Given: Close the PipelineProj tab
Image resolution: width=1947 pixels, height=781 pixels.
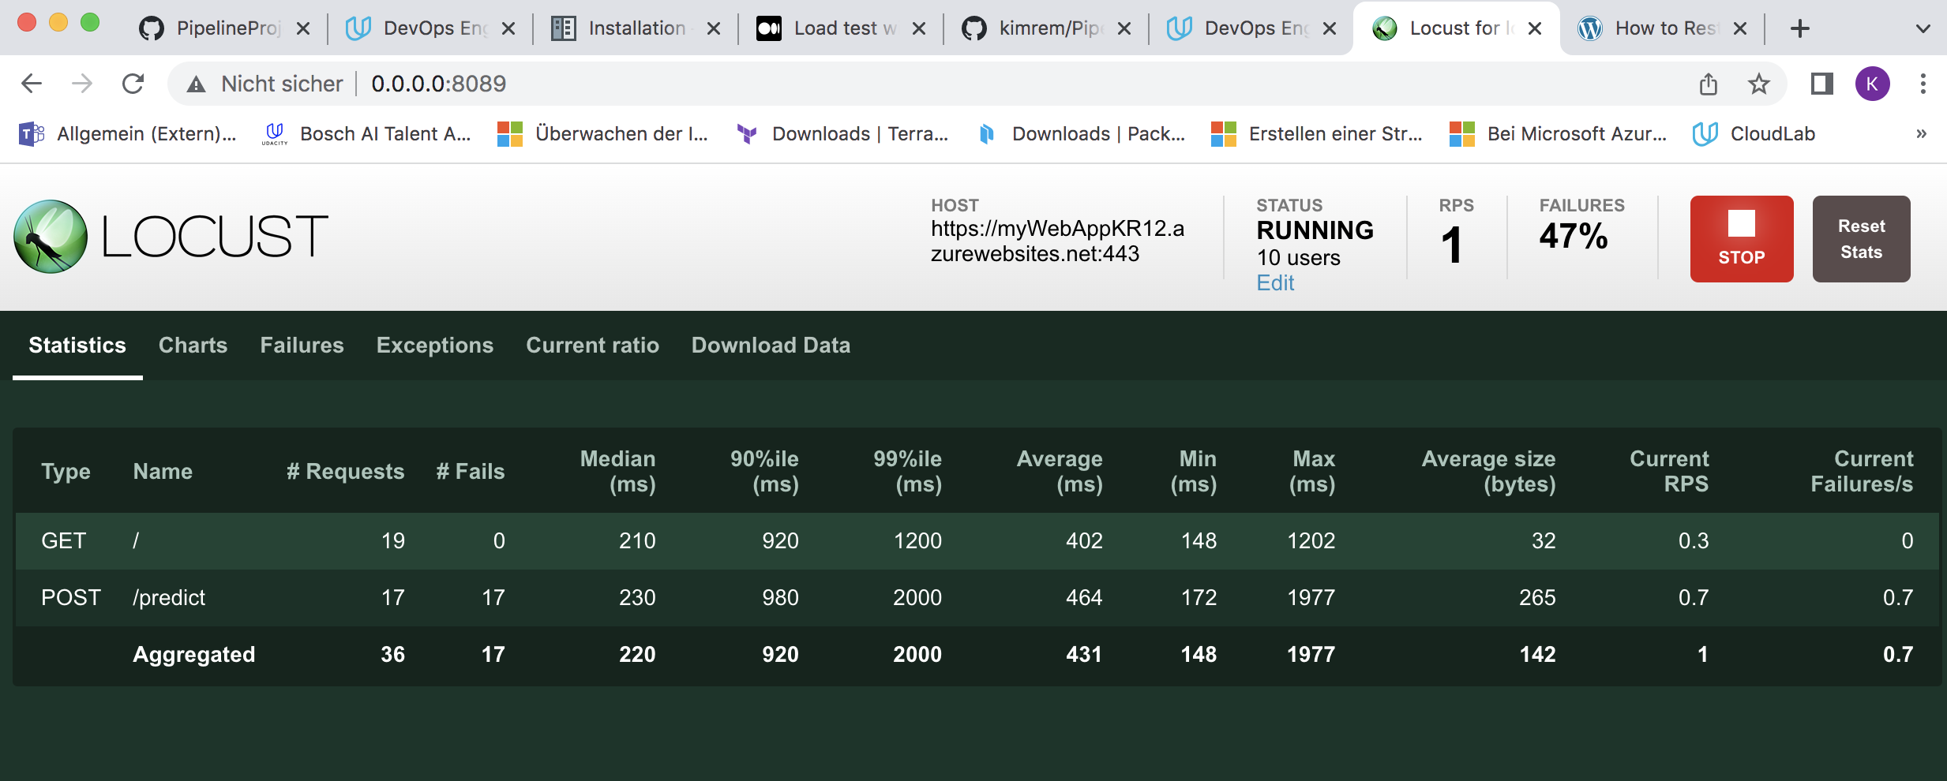Looking at the screenshot, I should click(303, 28).
